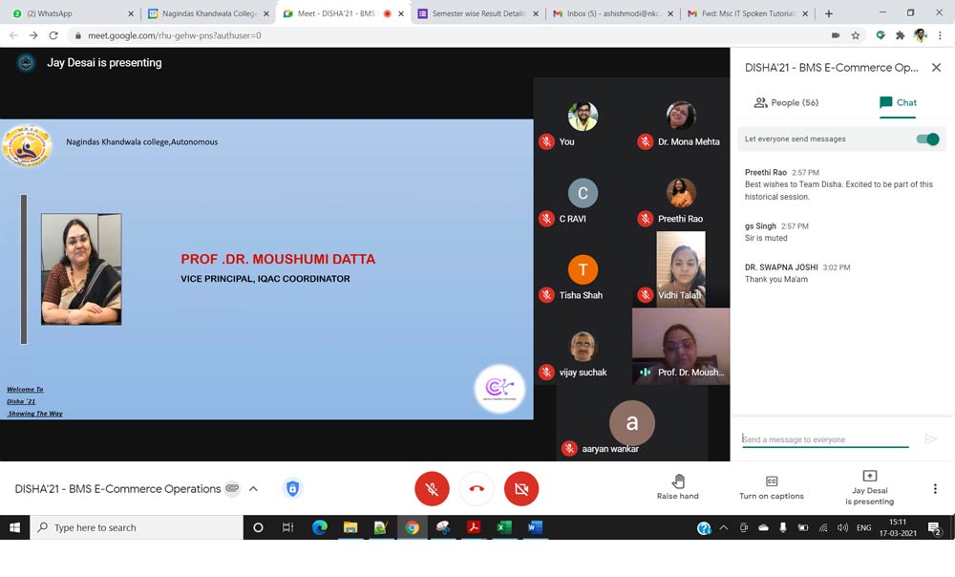The image size is (955, 577).
Task: Bookmark this page with star icon
Action: tap(856, 35)
